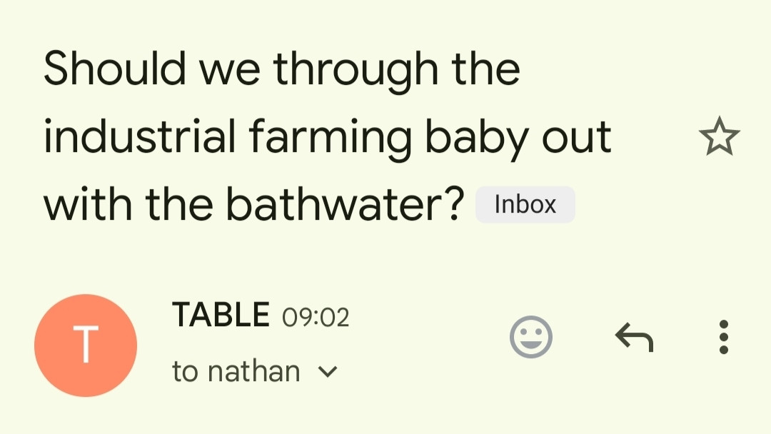Viewport: 771px width, 434px height.
Task: Open the three-dot more options menu
Action: (723, 337)
